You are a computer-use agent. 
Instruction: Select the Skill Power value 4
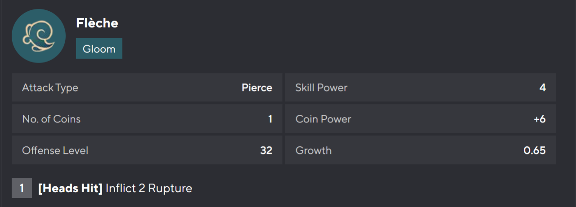coord(542,88)
